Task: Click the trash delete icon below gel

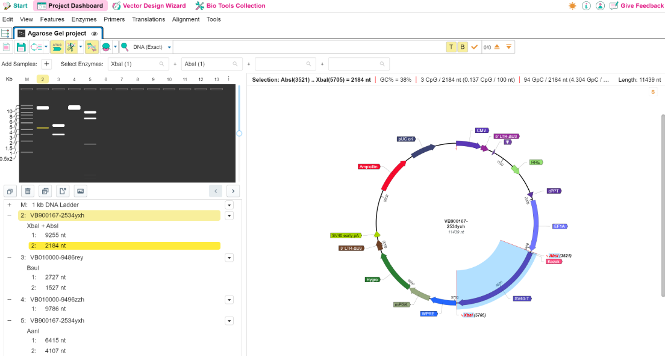Action: click(28, 191)
